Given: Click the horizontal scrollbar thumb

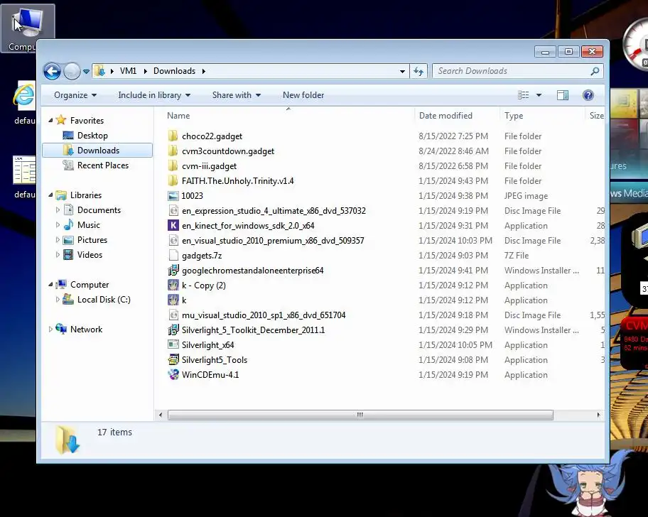Looking at the screenshot, I should click(360, 415).
